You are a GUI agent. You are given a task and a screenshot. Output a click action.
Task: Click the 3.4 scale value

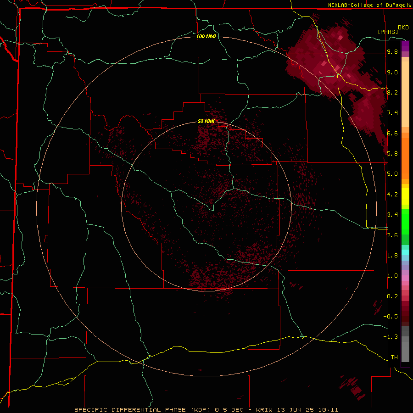(392, 215)
